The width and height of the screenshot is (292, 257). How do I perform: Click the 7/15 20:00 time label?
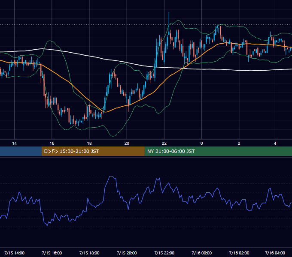[x=127, y=253]
